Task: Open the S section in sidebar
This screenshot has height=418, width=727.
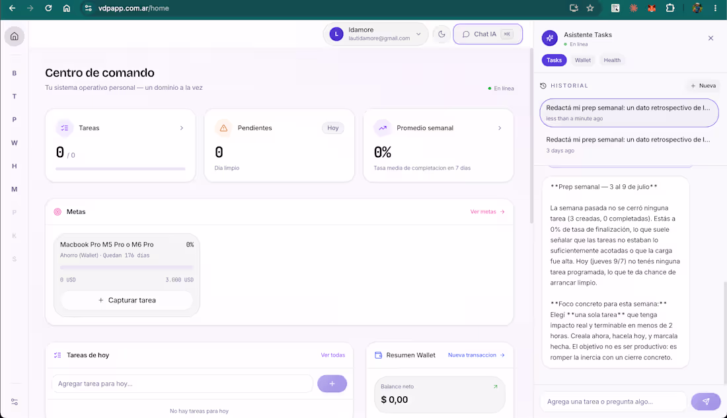Action: [15, 259]
